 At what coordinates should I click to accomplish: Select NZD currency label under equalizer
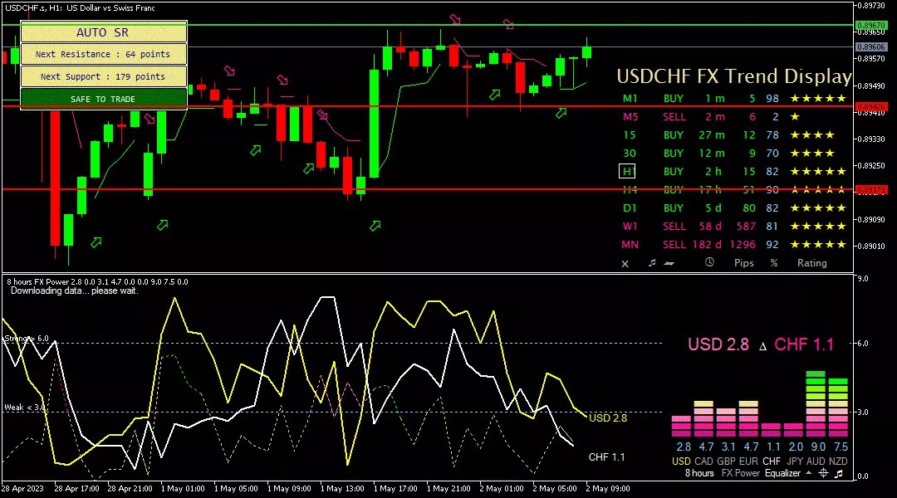coord(838,461)
